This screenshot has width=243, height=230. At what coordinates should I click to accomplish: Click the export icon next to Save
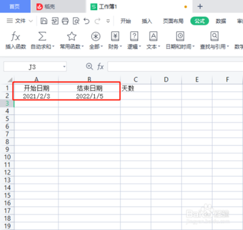click(x=55, y=21)
